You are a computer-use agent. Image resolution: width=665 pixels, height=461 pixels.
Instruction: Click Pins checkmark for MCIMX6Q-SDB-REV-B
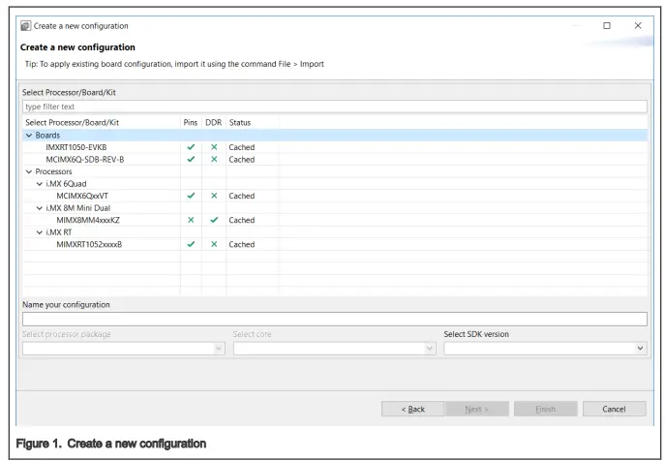(191, 160)
